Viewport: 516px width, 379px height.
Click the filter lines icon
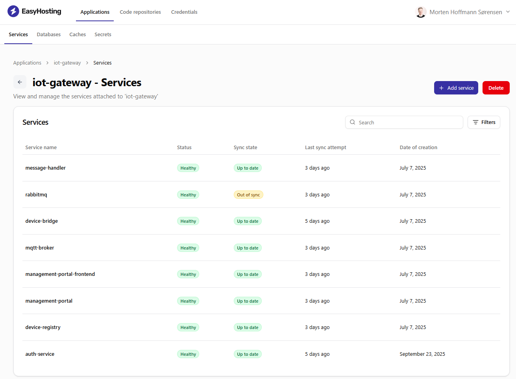click(475, 122)
